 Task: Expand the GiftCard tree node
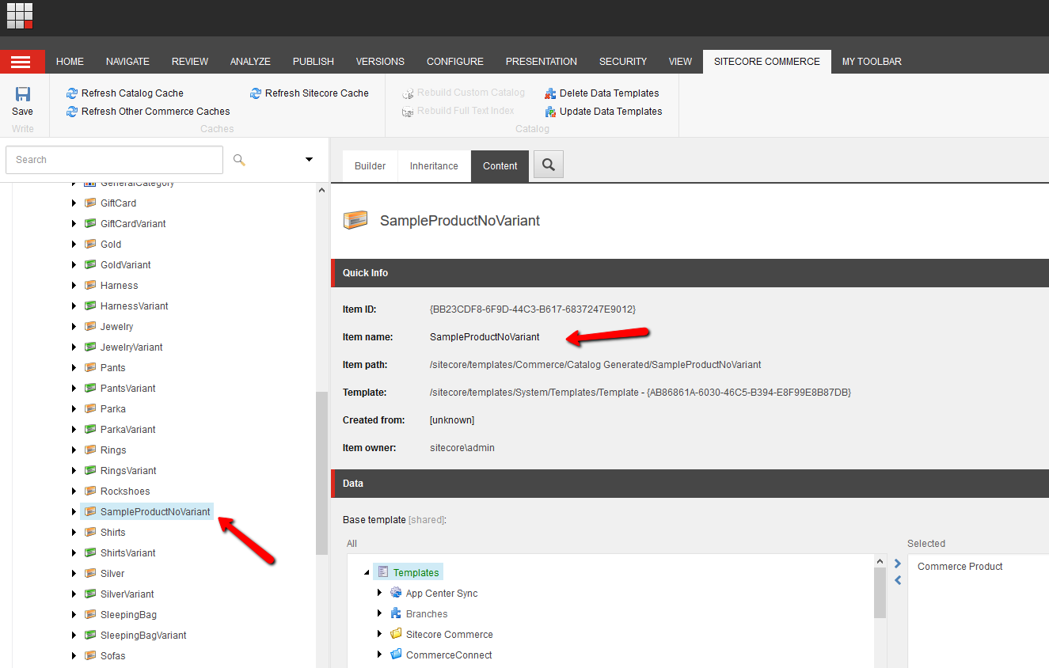(74, 203)
